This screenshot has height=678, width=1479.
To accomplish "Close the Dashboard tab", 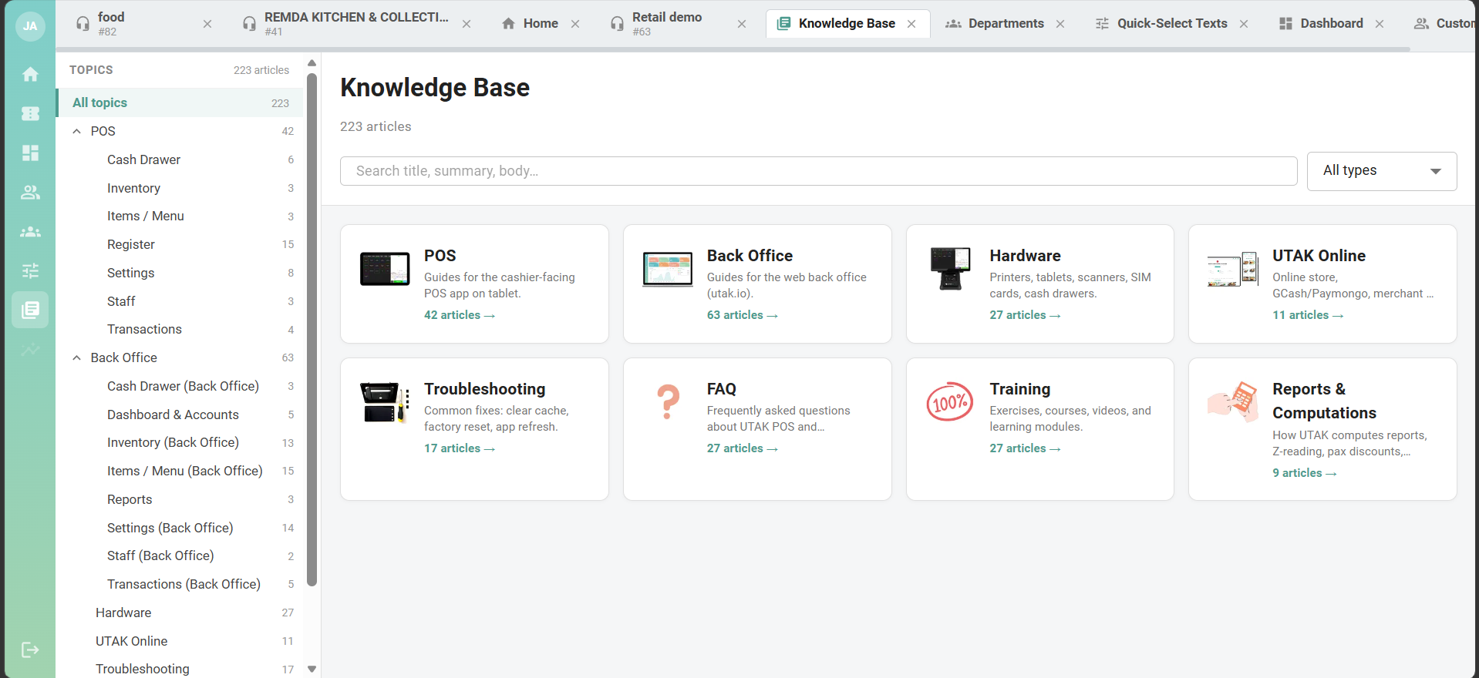I will 1380,24.
